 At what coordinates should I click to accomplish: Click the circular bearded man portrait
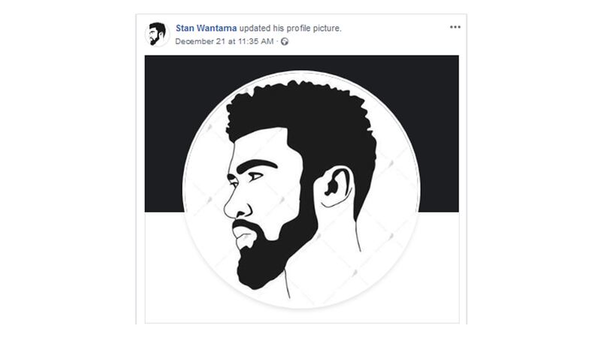[302, 189]
